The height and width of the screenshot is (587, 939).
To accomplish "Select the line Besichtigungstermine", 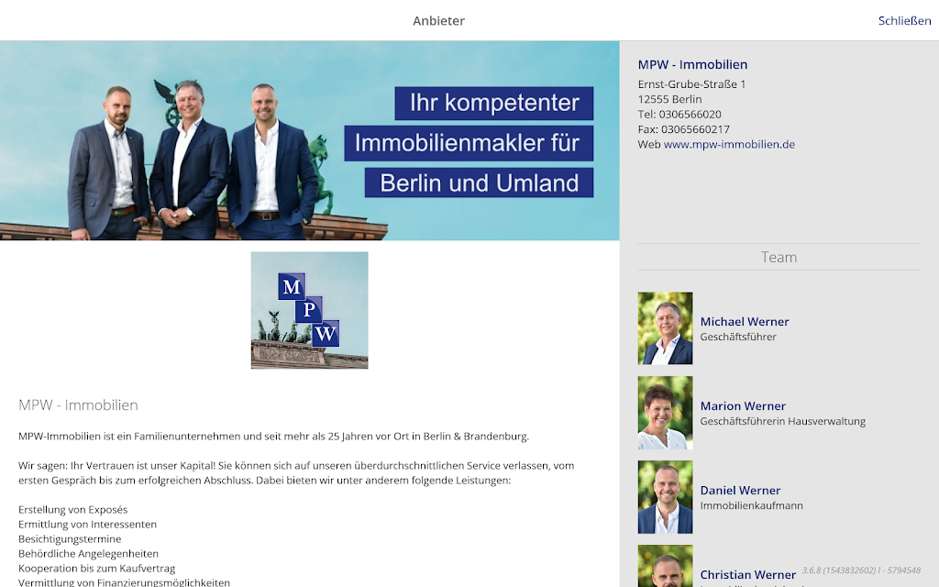I will 70,539.
